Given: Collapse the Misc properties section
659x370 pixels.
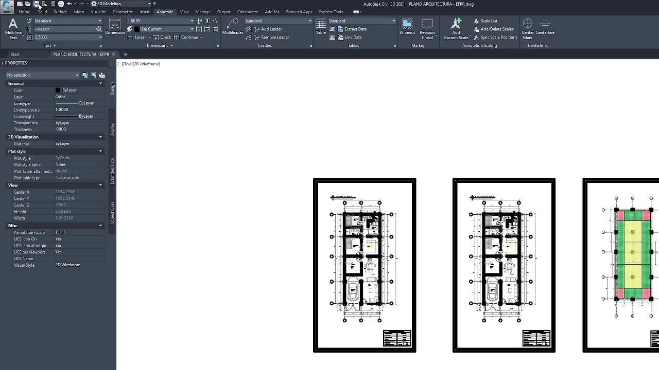Looking at the screenshot, I should tap(100, 226).
